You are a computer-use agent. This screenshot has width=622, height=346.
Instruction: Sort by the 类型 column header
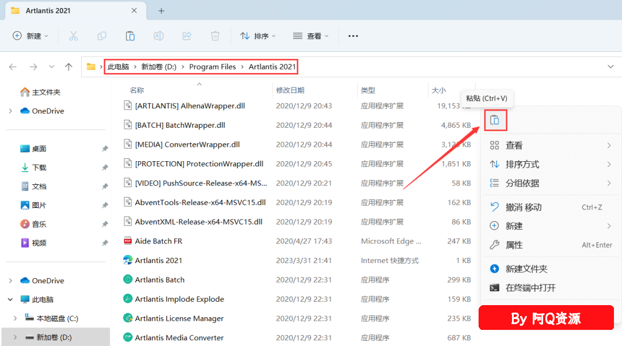click(x=368, y=90)
